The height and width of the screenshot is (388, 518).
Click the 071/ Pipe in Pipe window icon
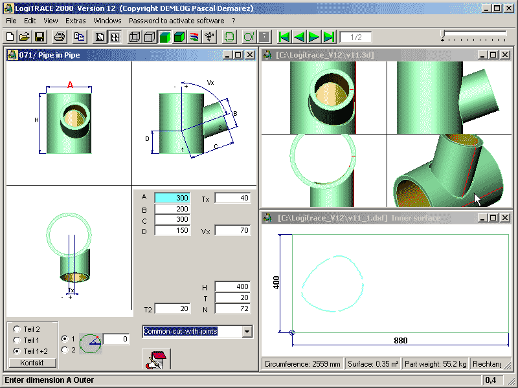click(12, 55)
